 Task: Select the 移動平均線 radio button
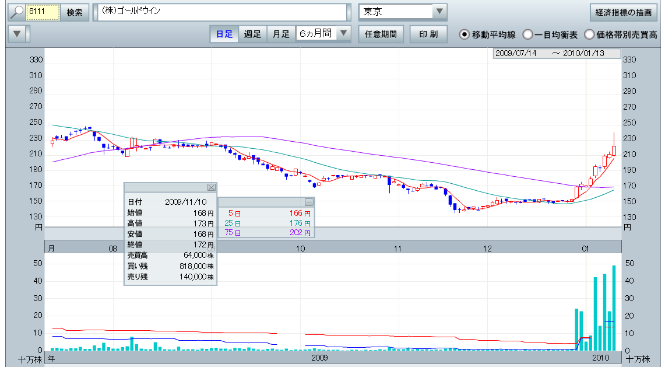pos(465,34)
